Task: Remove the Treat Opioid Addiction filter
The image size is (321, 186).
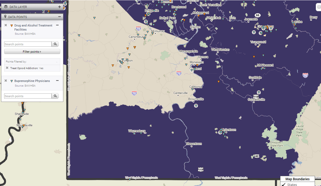Action: (x=7, y=68)
